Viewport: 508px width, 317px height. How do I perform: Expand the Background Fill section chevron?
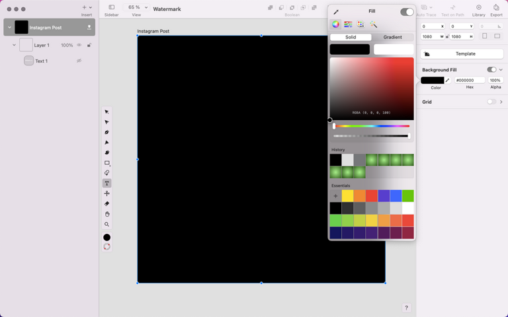click(501, 69)
